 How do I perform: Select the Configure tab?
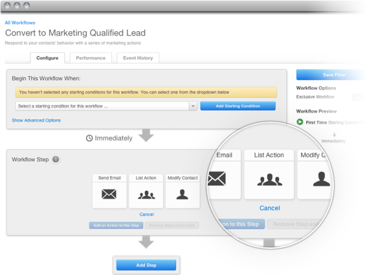47,58
